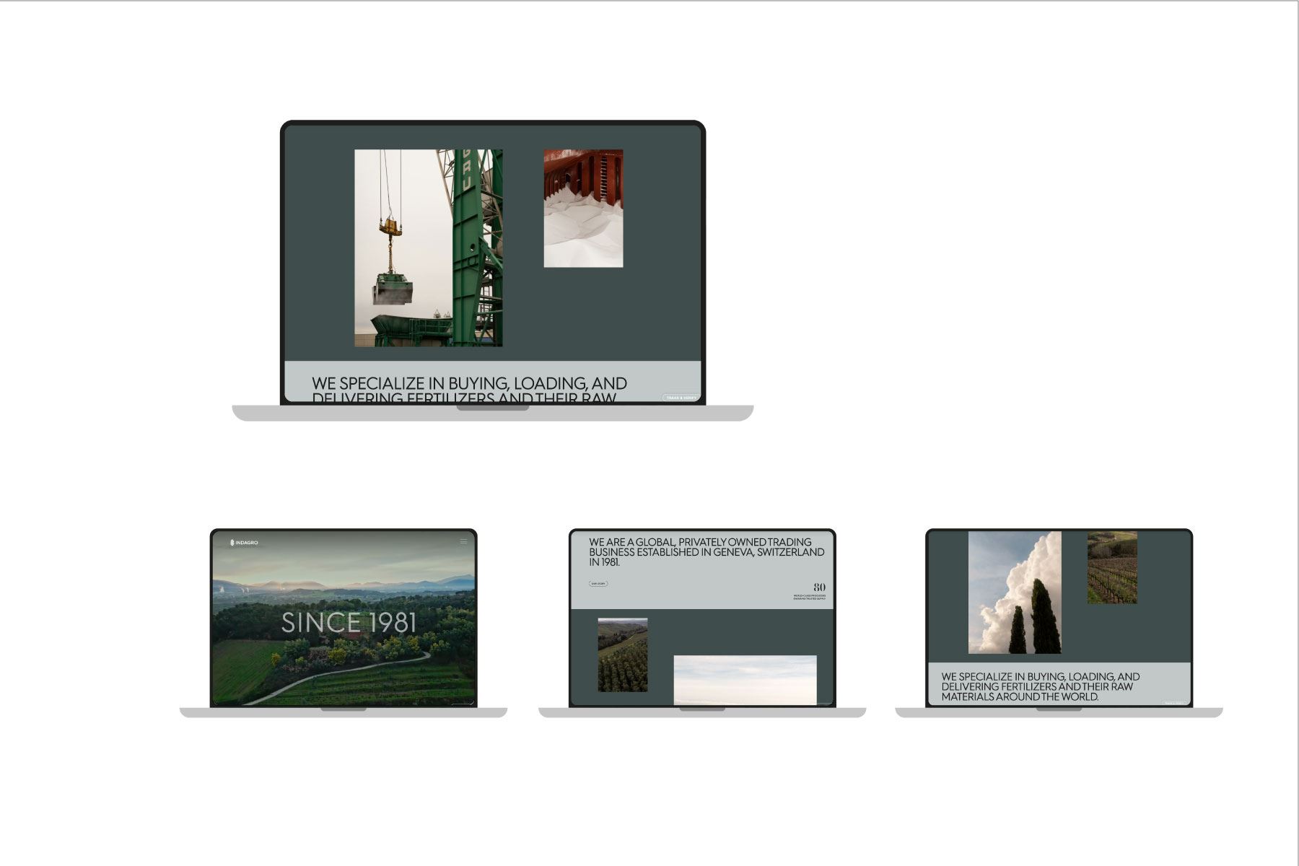Select the white fertilizer pile photo
Viewport: 1299px width, 866px height.
tap(583, 209)
